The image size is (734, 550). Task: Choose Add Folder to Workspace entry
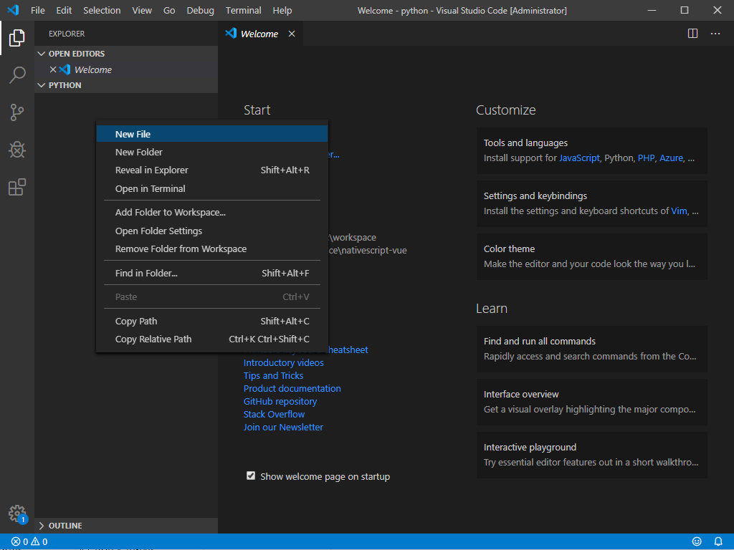point(212,212)
